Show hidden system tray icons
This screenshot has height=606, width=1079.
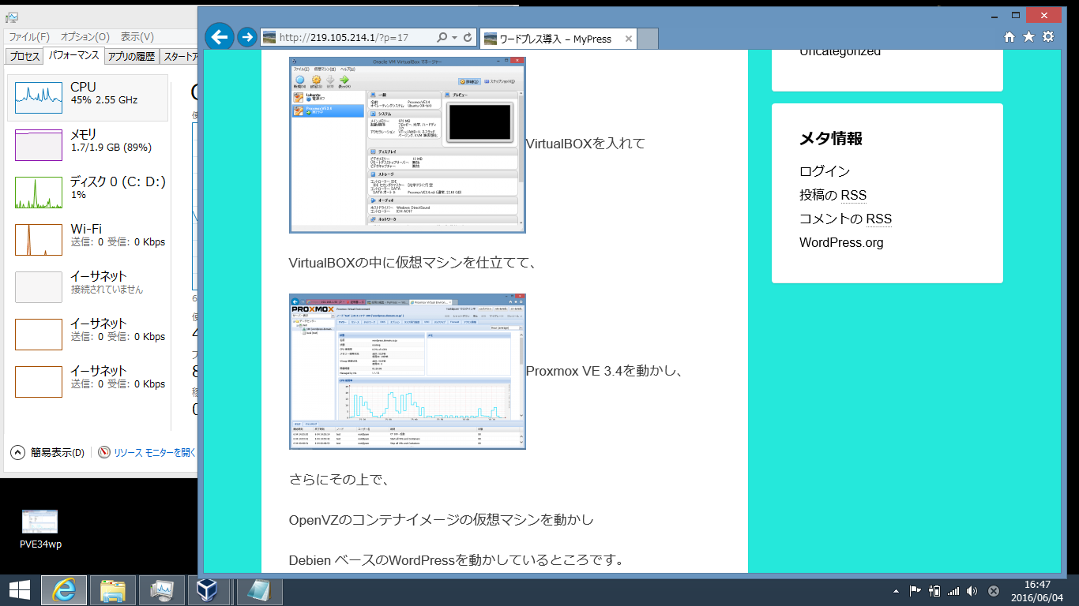pyautogui.click(x=896, y=591)
